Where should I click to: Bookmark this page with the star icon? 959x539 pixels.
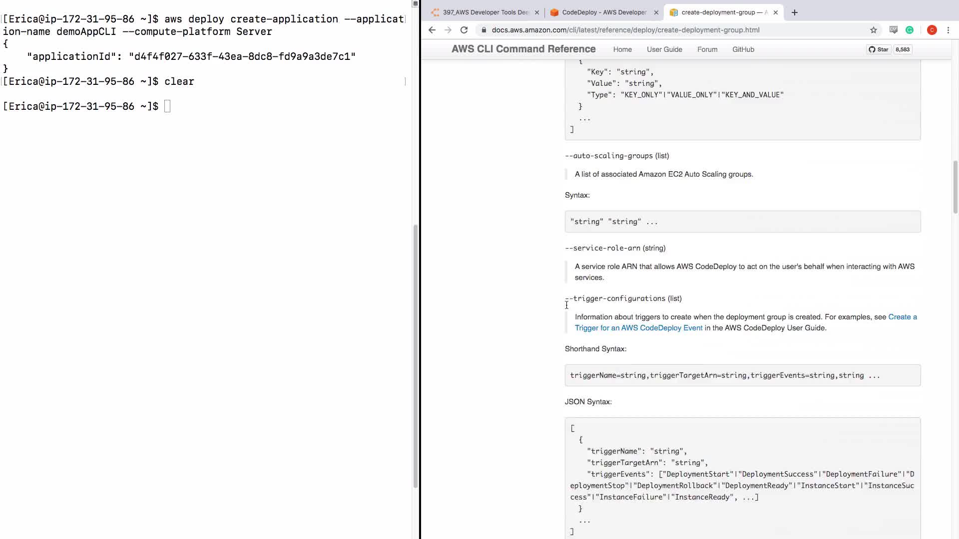pyautogui.click(x=873, y=30)
